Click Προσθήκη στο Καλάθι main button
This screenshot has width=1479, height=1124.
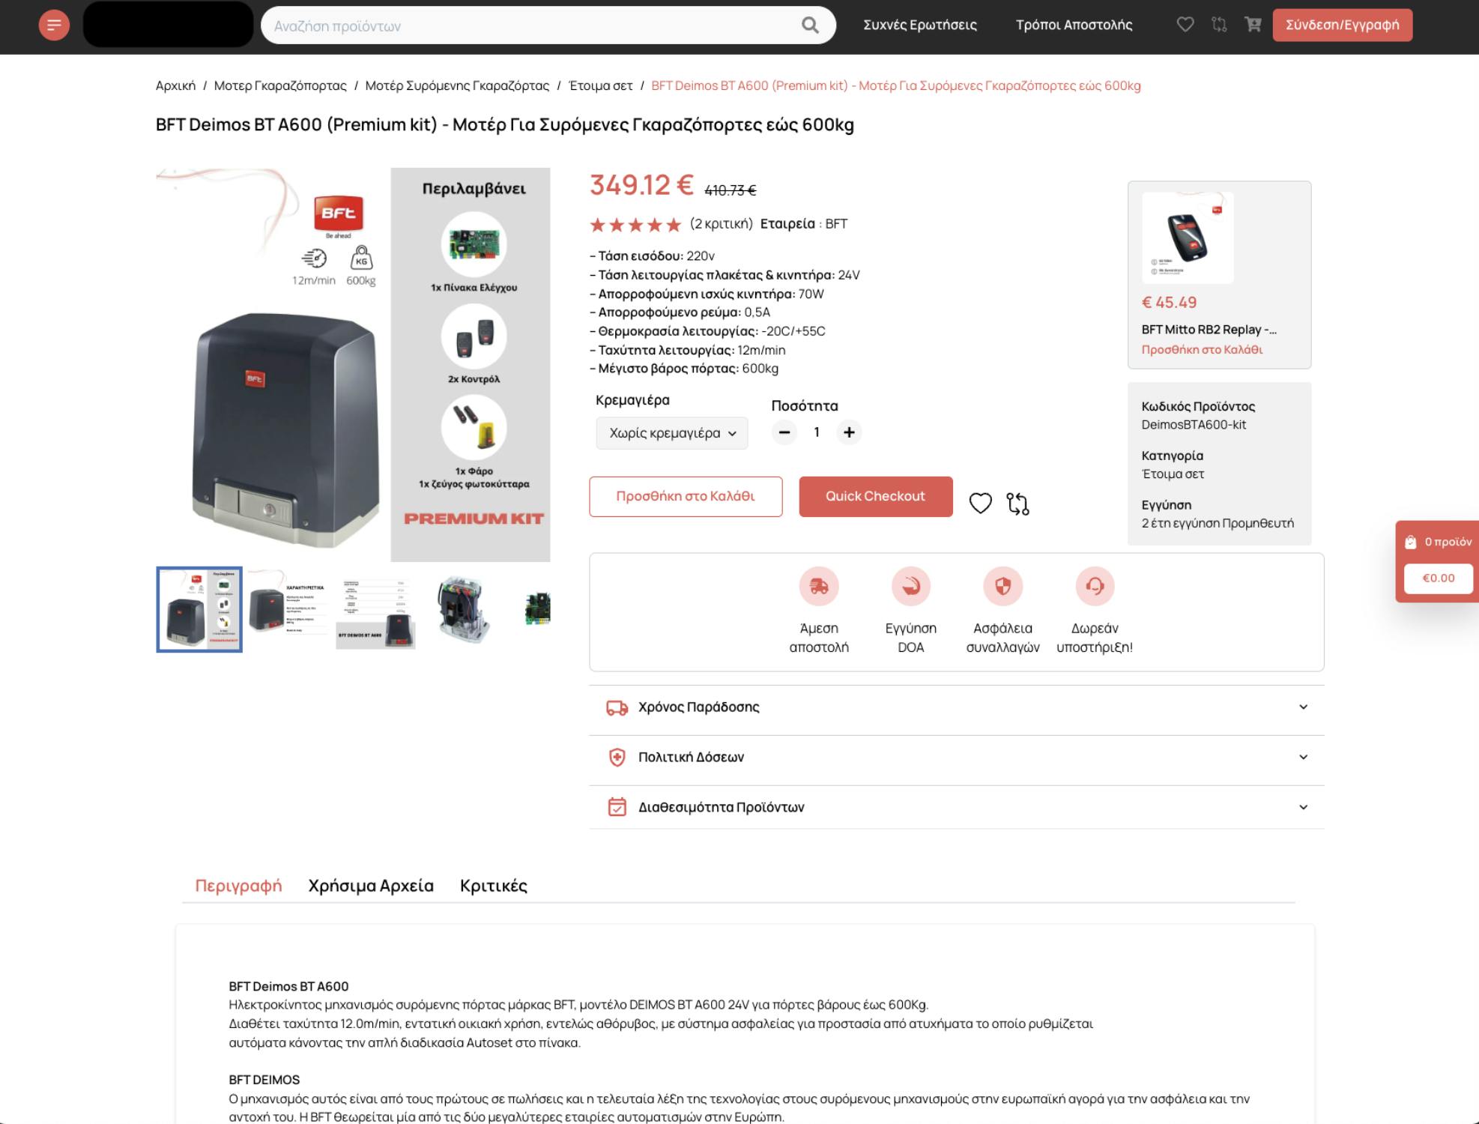686,496
